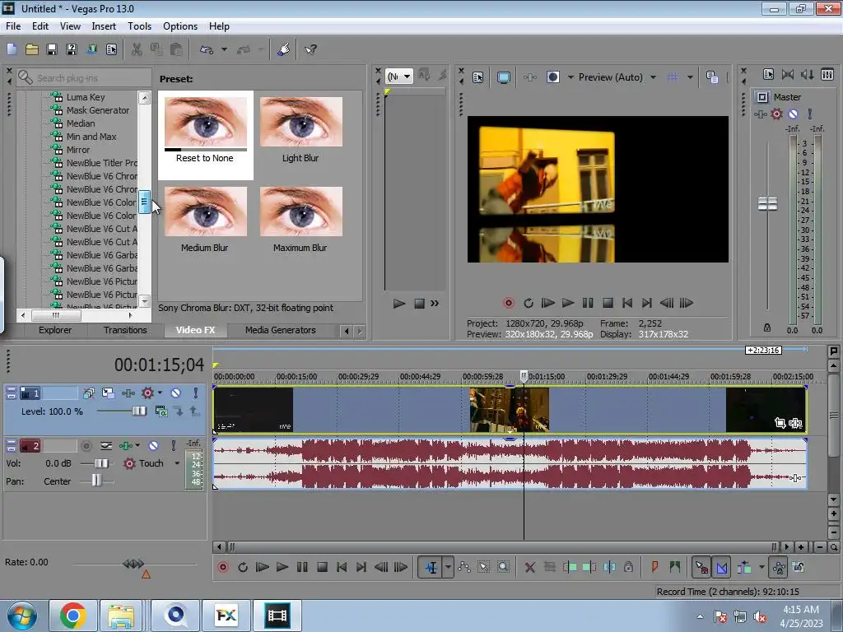Click the Track Motion icon on track 1
This screenshot has height=632, width=843.
tap(108, 393)
